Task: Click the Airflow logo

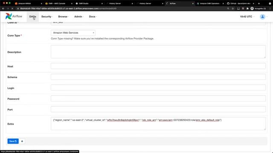Action: (14, 16)
